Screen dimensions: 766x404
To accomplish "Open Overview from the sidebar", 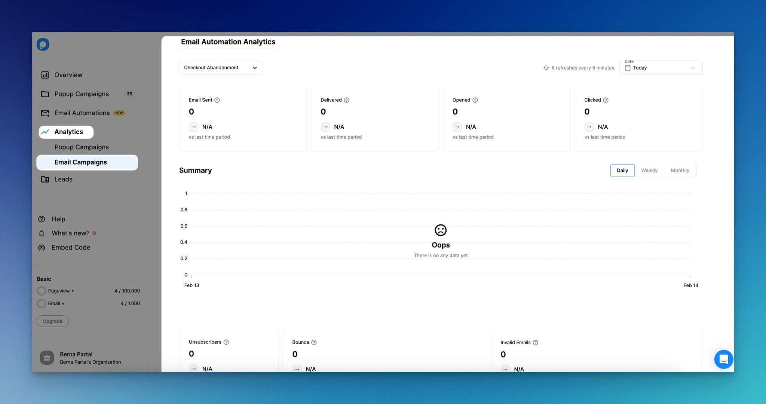I will (x=68, y=75).
